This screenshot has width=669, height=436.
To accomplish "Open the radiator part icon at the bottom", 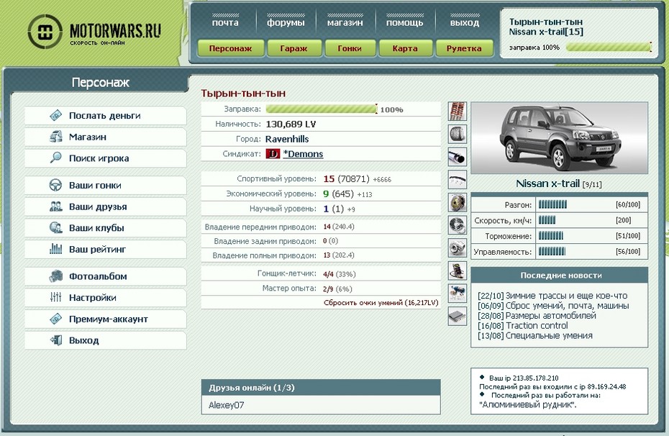I will (x=457, y=317).
